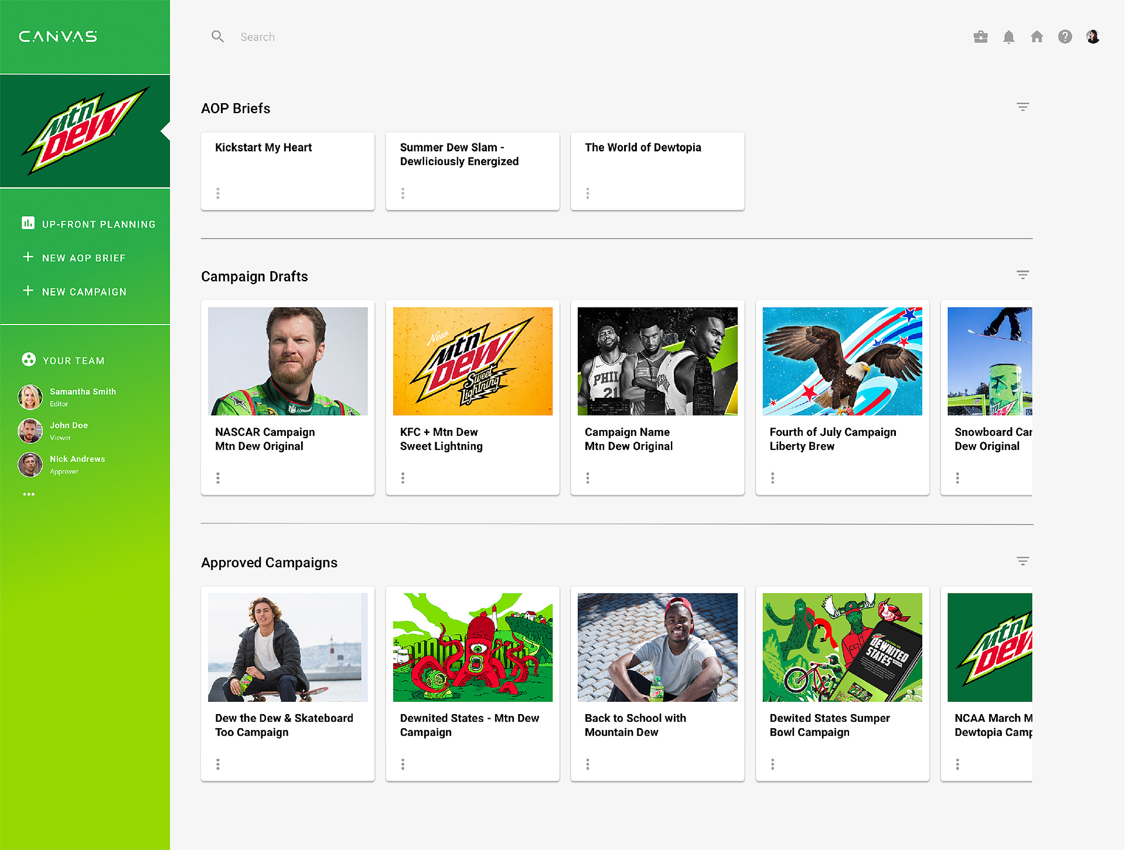Viewport: 1125px width, 850px height.
Task: Click plus icon beside New AOP Brief
Action: (x=28, y=257)
